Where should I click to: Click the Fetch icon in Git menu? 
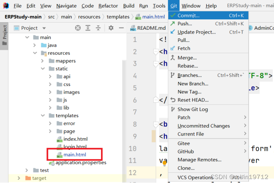pos(173,48)
